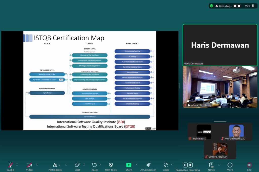Click the green Share screen button
This screenshot has height=172, width=259.
click(x=129, y=165)
